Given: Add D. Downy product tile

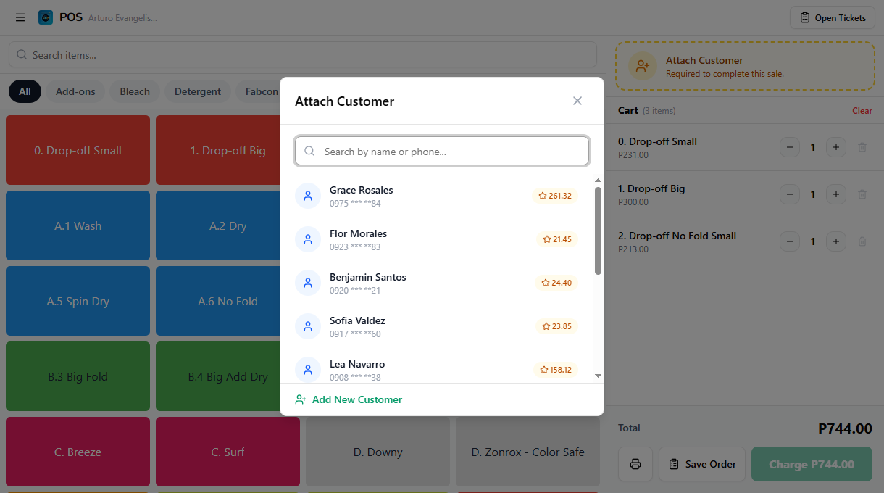Looking at the screenshot, I should [378, 452].
